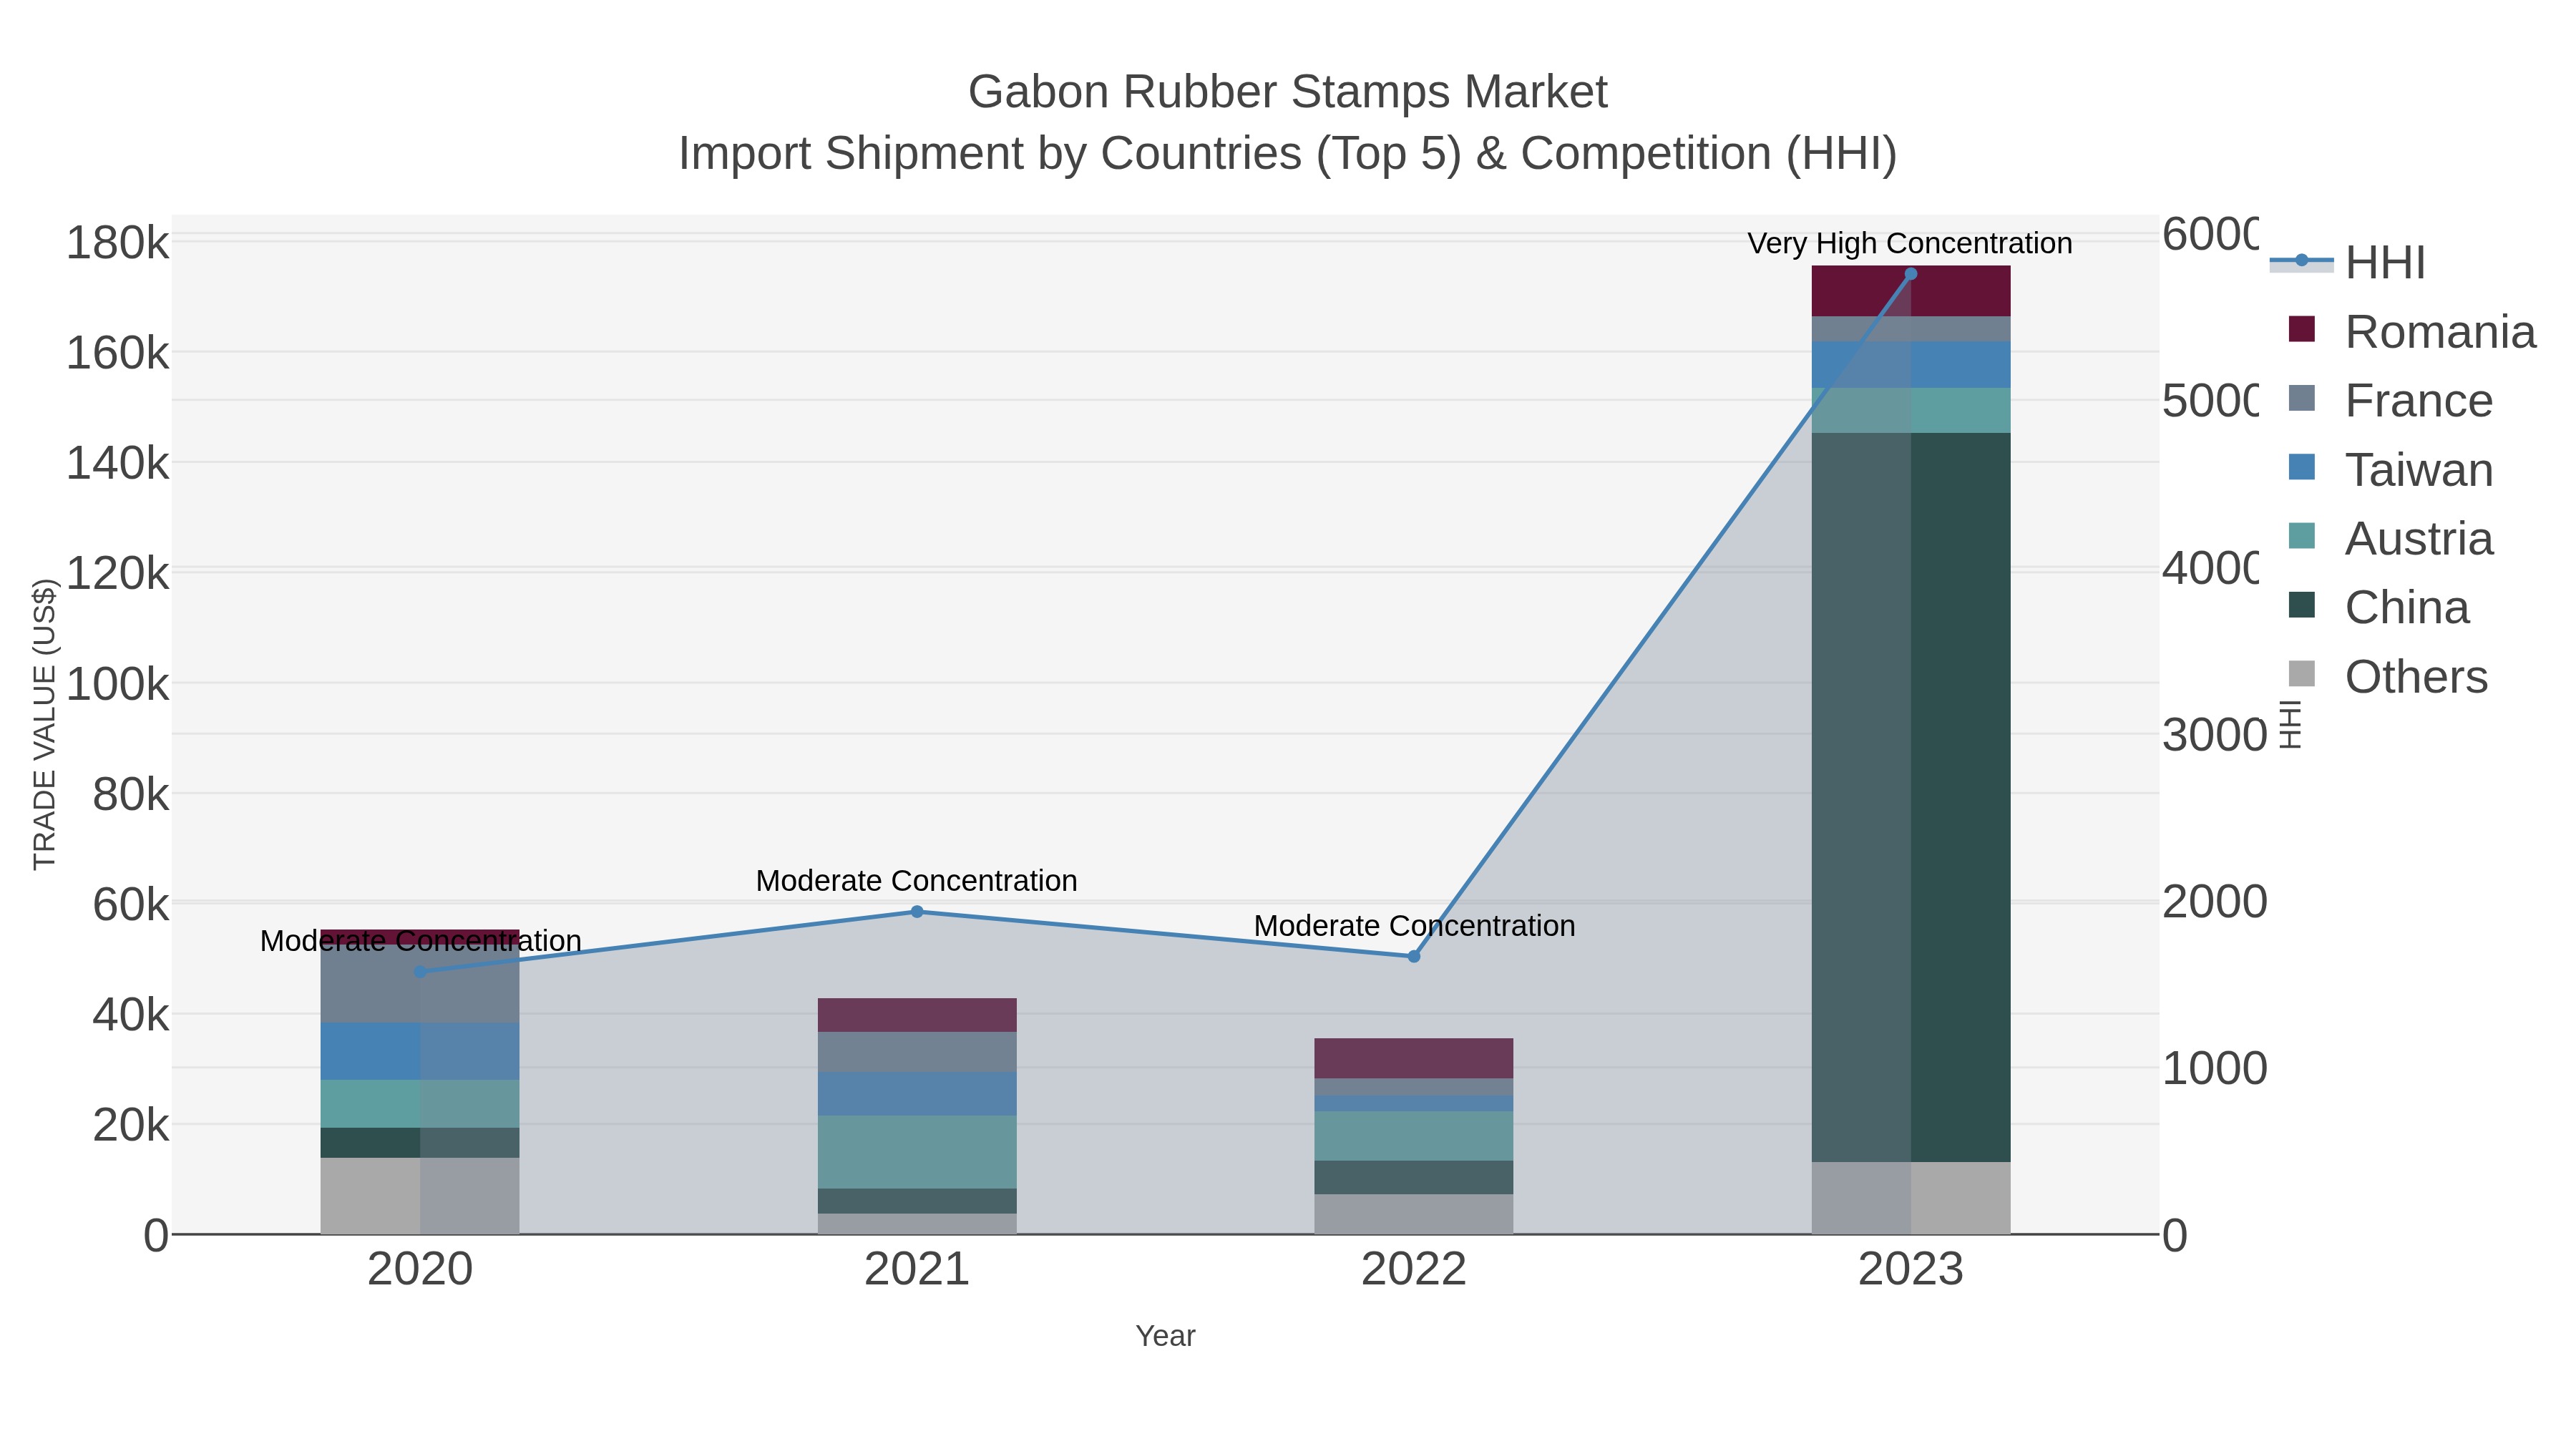Click the Others gray color swatch
Viewport: 2576px width, 1449px height.
(2302, 674)
